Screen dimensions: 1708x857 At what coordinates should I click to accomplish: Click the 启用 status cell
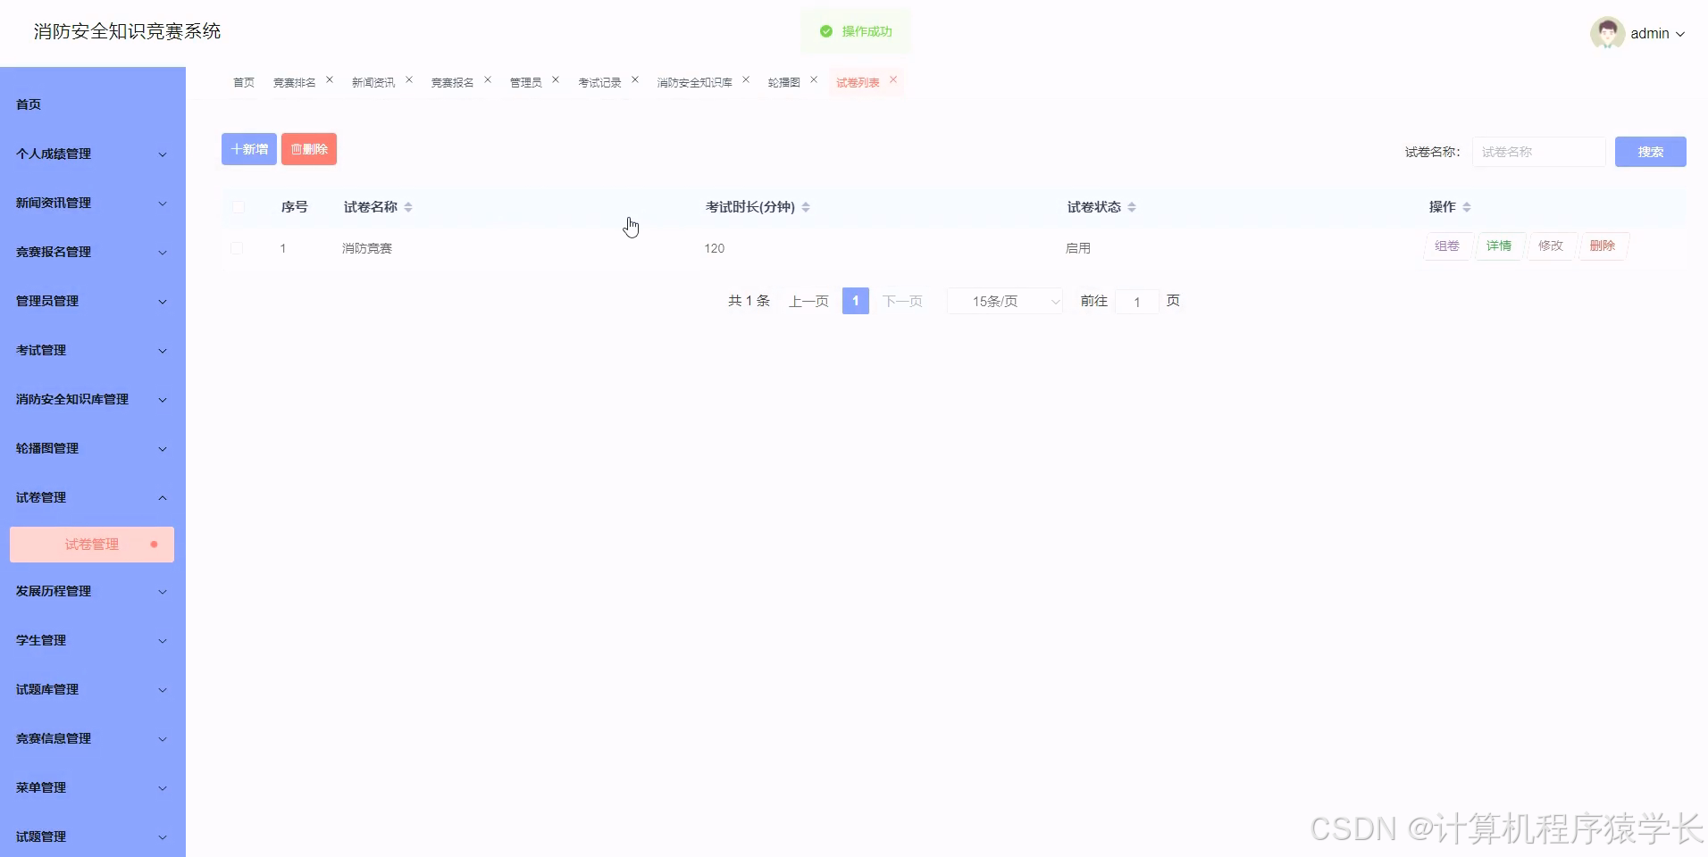point(1078,248)
